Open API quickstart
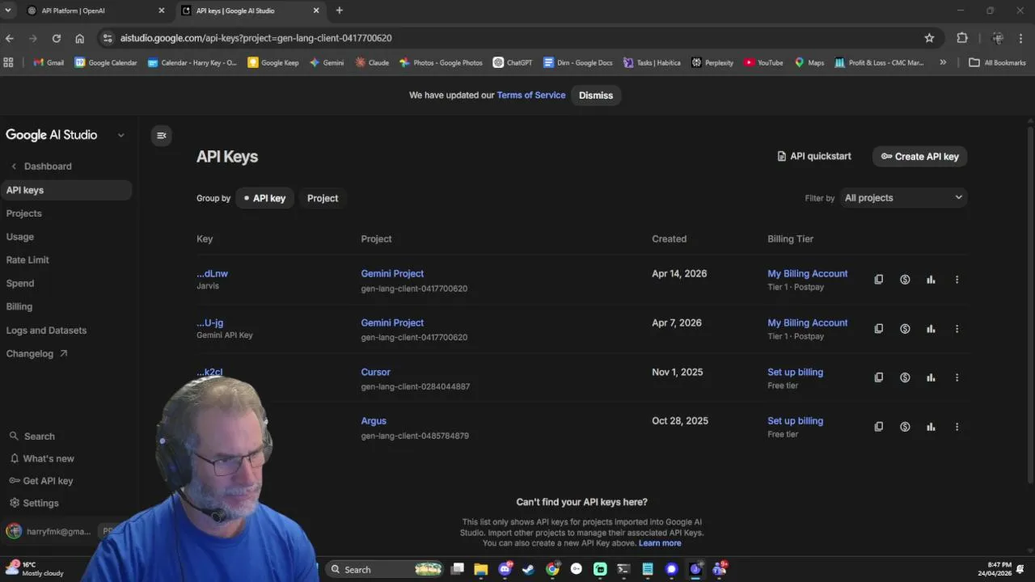1035x582 pixels. 813,156
